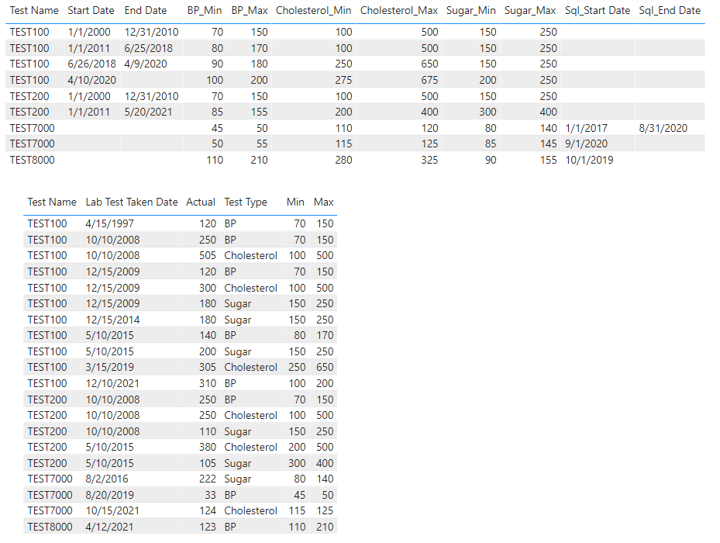The image size is (720, 543).
Task: Select the 675 Cholesterol_Max value
Action: tap(429, 80)
